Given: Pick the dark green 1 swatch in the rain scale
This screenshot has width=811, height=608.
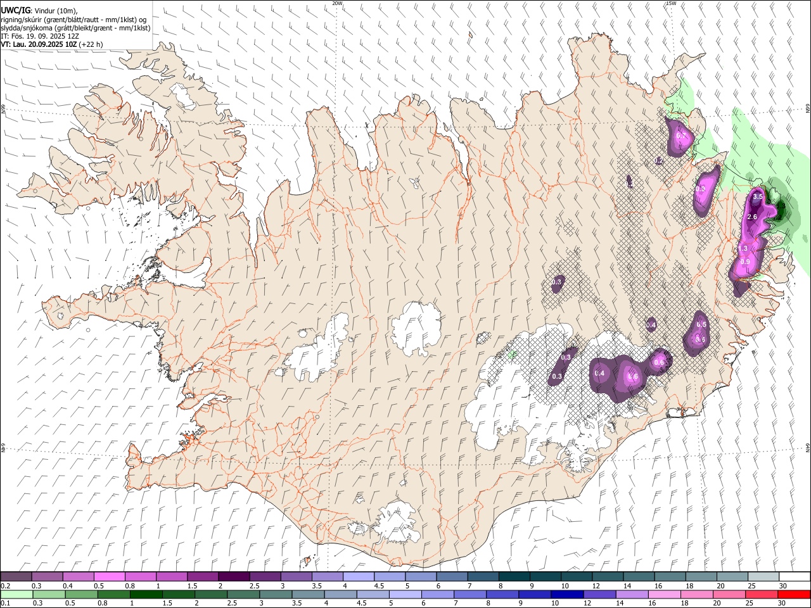Looking at the screenshot, I should tap(146, 595).
